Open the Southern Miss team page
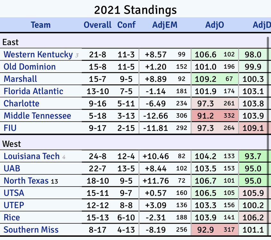The image size is (271, 240). [x=31, y=229]
